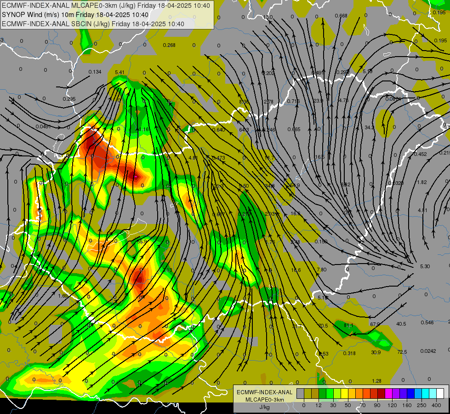Click the legend label 'ECMWF-INDEX-ANAL'
The width and height of the screenshot is (450, 414).
point(265,392)
